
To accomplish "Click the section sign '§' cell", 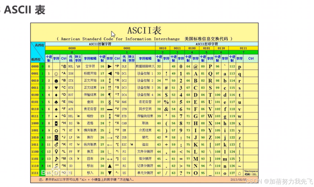I will click(x=109, y=102).
